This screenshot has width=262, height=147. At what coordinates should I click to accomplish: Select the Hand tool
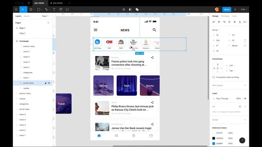click(61, 9)
